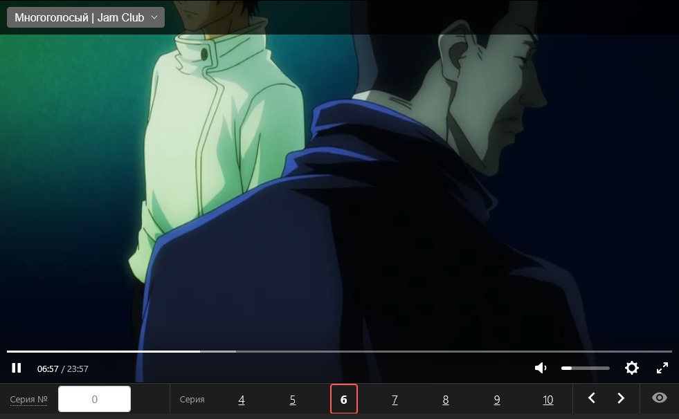Open episode 10
Viewport: 679px width, 419px height.
(548, 400)
